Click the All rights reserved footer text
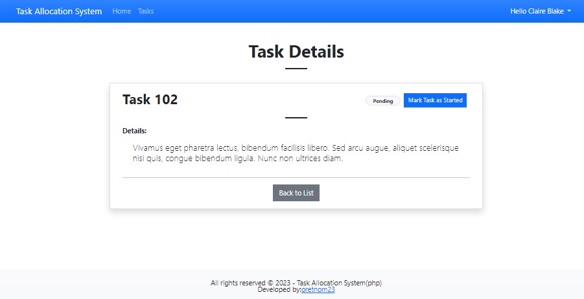 tap(296, 283)
